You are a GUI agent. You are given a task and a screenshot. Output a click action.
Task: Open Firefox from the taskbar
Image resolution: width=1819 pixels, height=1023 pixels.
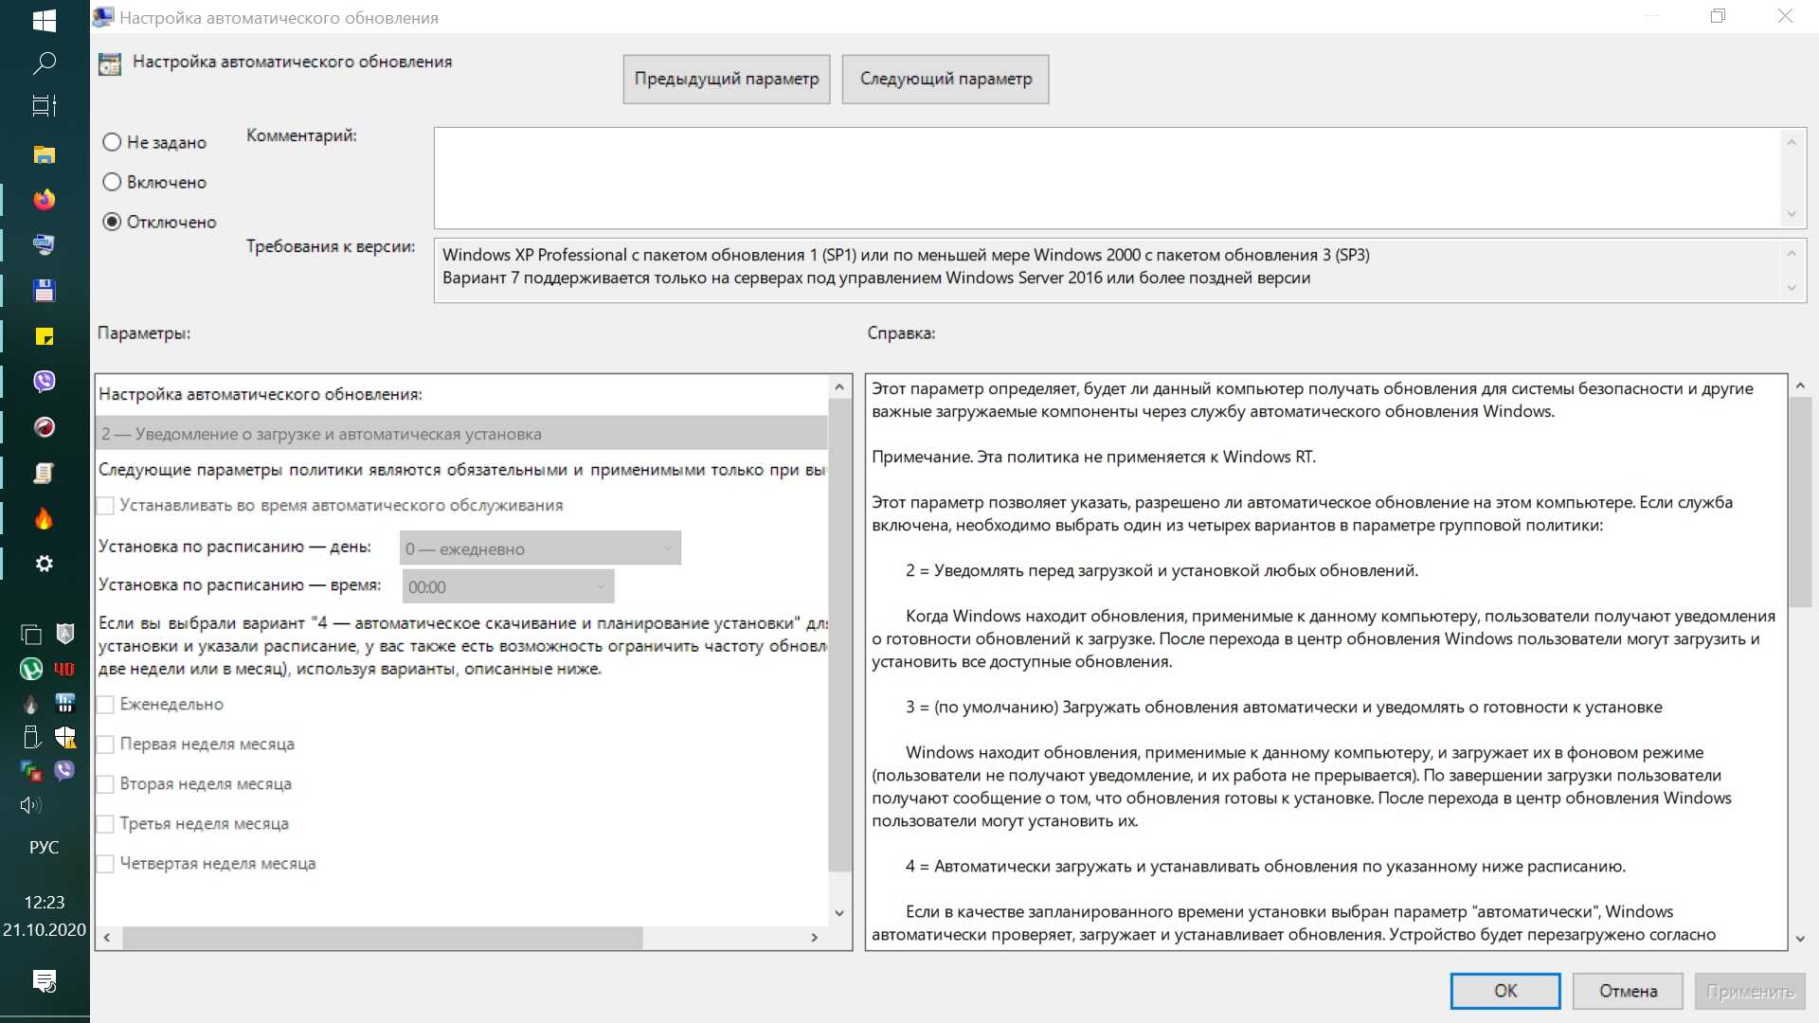coord(44,200)
